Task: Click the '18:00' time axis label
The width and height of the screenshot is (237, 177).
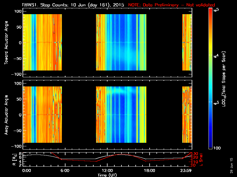Action: (x=150, y=171)
